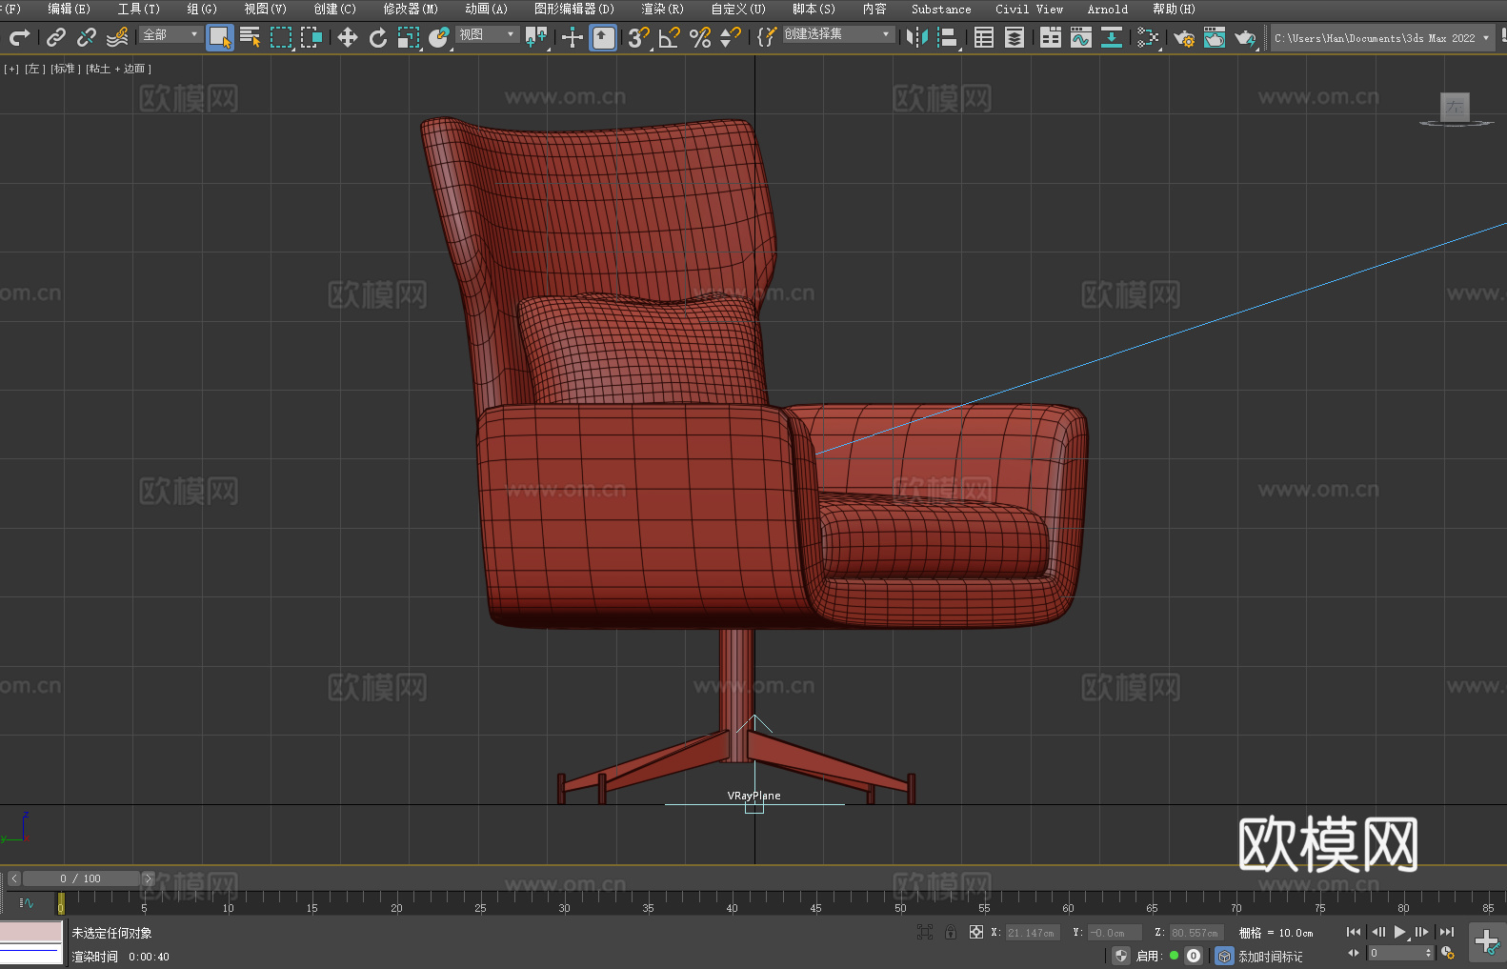This screenshot has width=1507, height=969.
Task: Click the Previous Frame button
Action: pyautogui.click(x=1377, y=932)
